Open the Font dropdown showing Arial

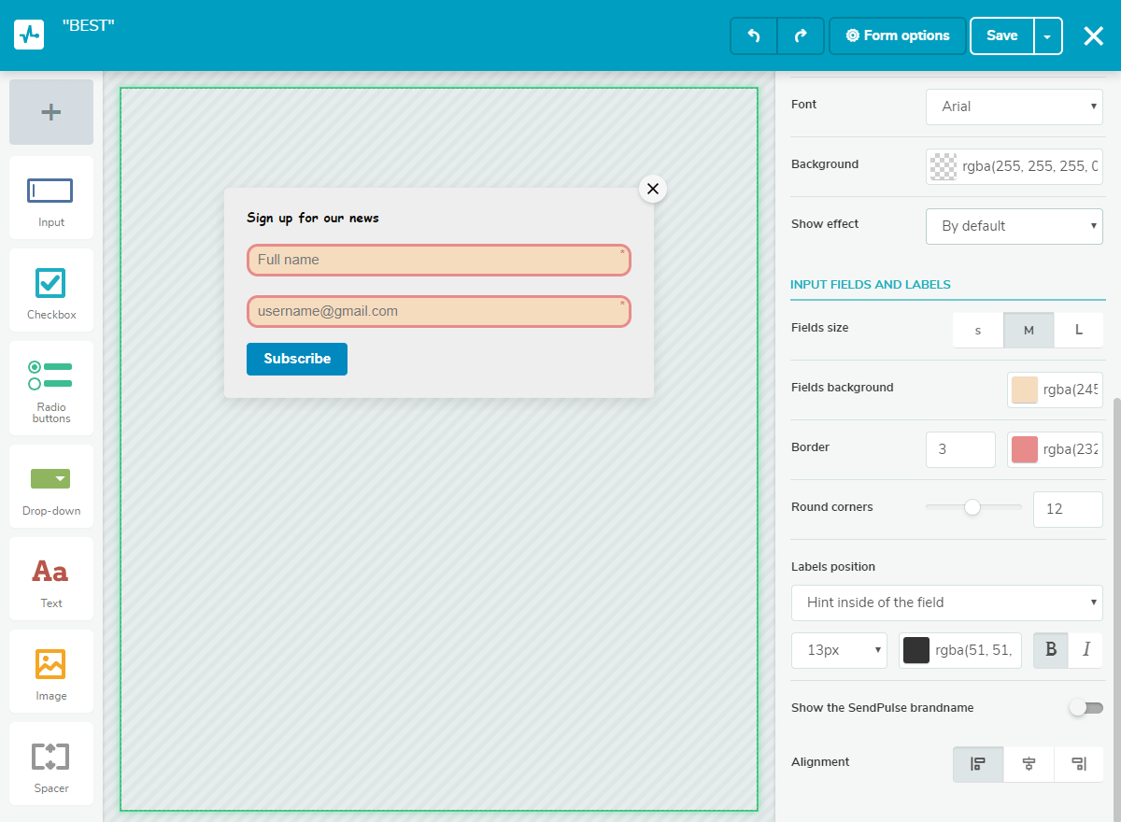[1015, 106]
